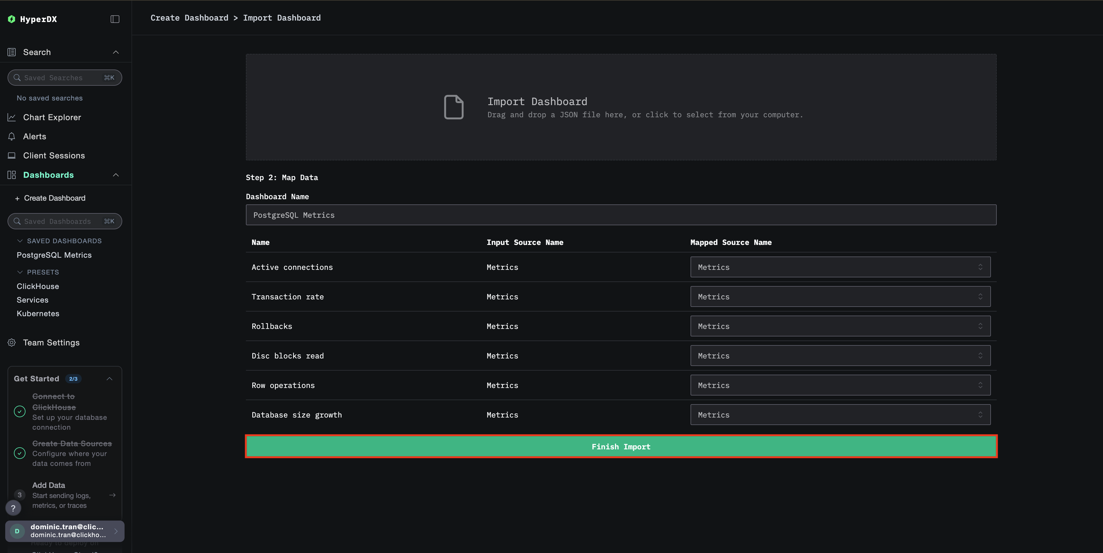
Task: Click Create Dashboard in the sidebar
Action: [54, 198]
